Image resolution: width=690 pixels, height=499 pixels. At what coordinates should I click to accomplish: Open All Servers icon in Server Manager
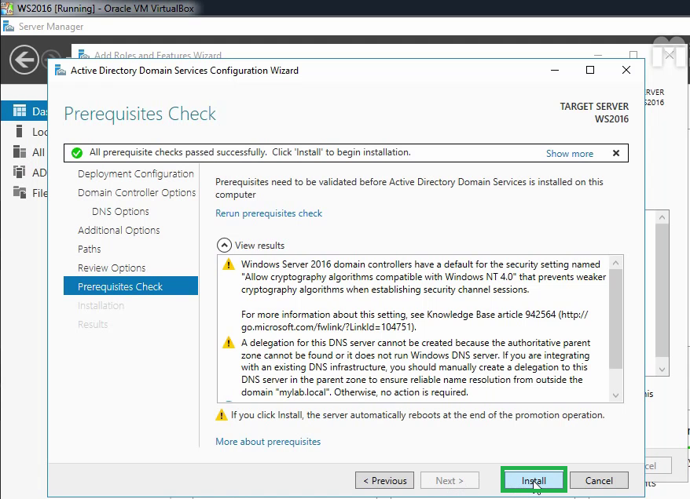pyautogui.click(x=20, y=152)
